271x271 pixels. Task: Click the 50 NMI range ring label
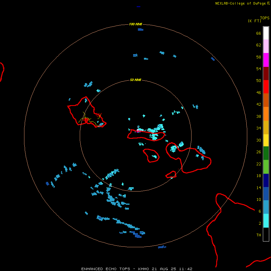[x=135, y=80]
